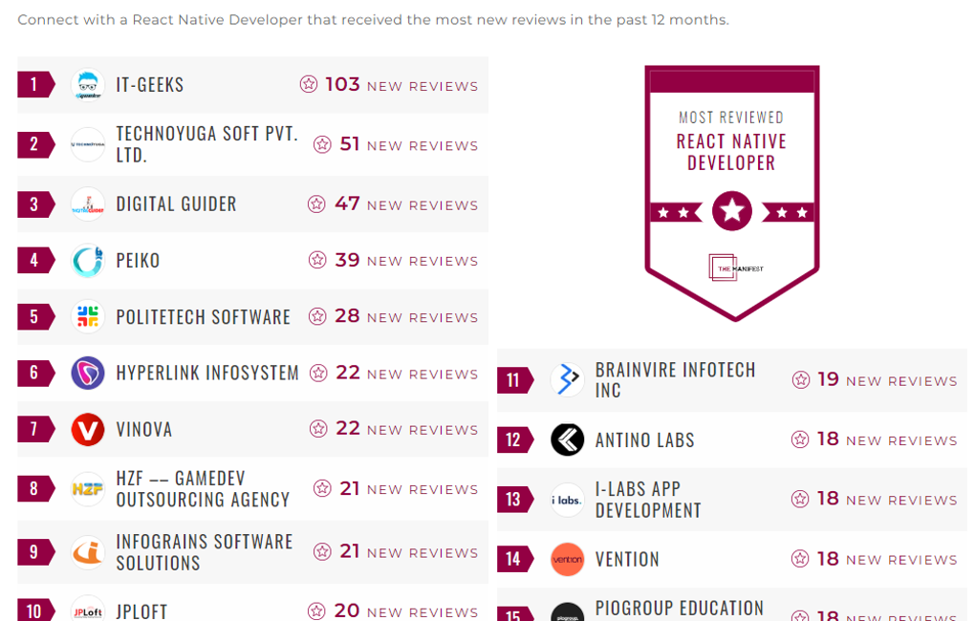Screen dimensions: 975x621
Task: Click the red Vinova logo
Action: (88, 430)
